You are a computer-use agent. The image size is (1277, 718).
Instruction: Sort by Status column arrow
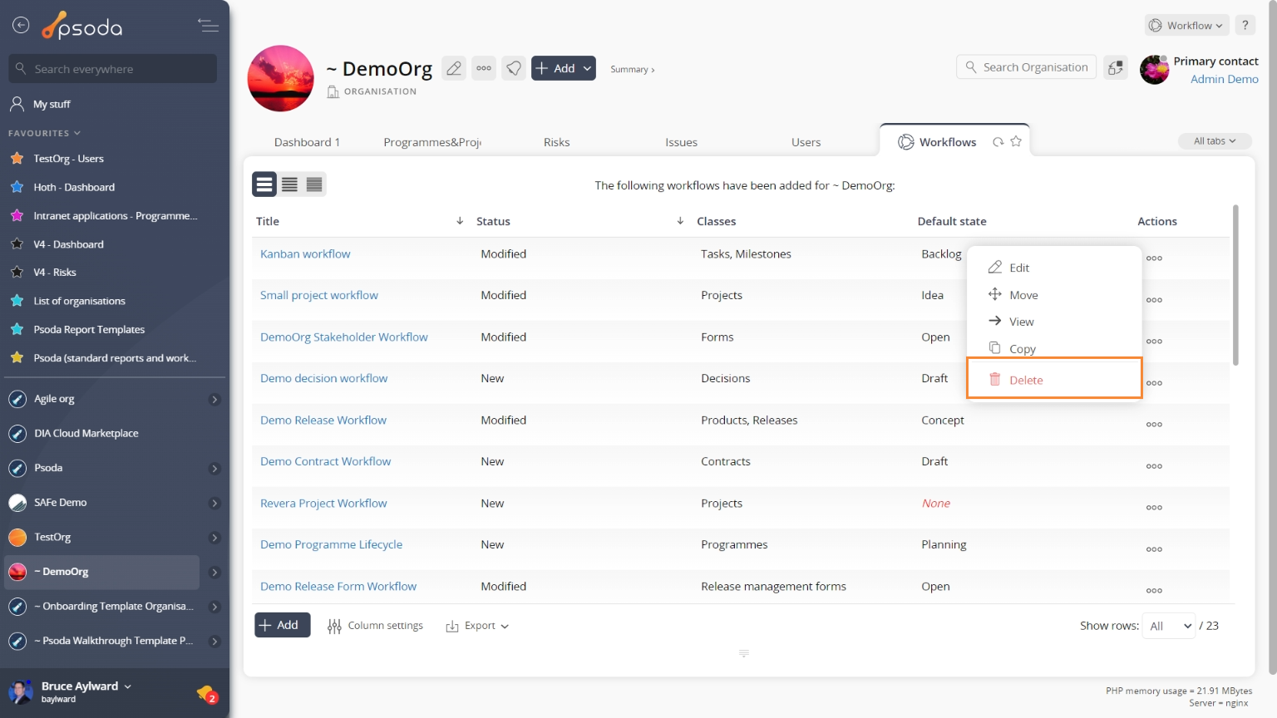(x=680, y=221)
